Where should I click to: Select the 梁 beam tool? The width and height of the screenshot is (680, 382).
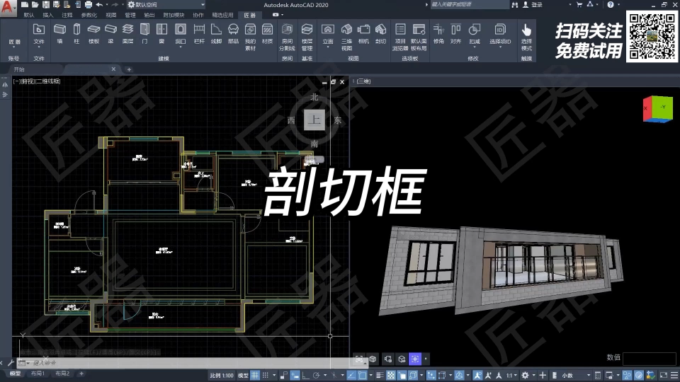pos(111,34)
